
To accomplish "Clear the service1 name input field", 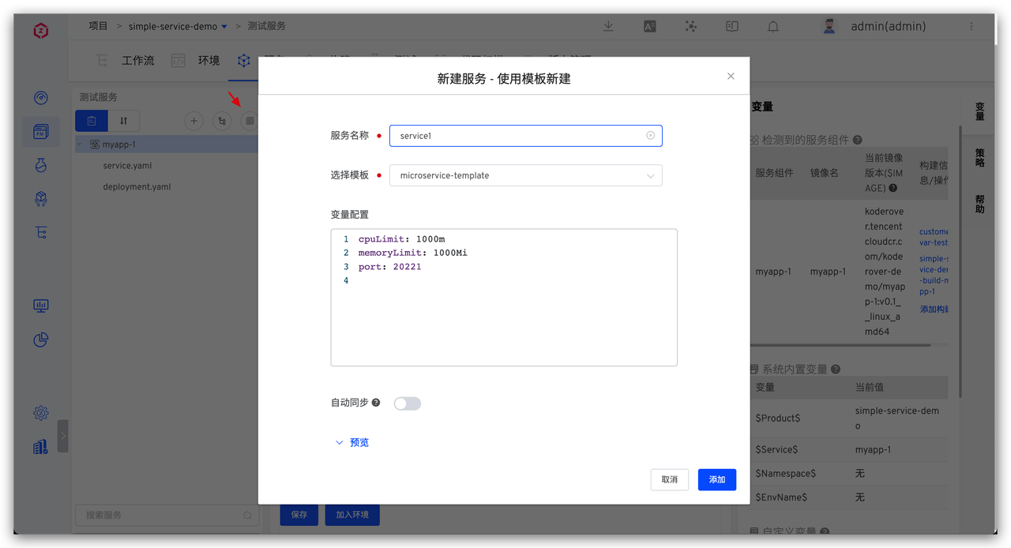I will (651, 135).
